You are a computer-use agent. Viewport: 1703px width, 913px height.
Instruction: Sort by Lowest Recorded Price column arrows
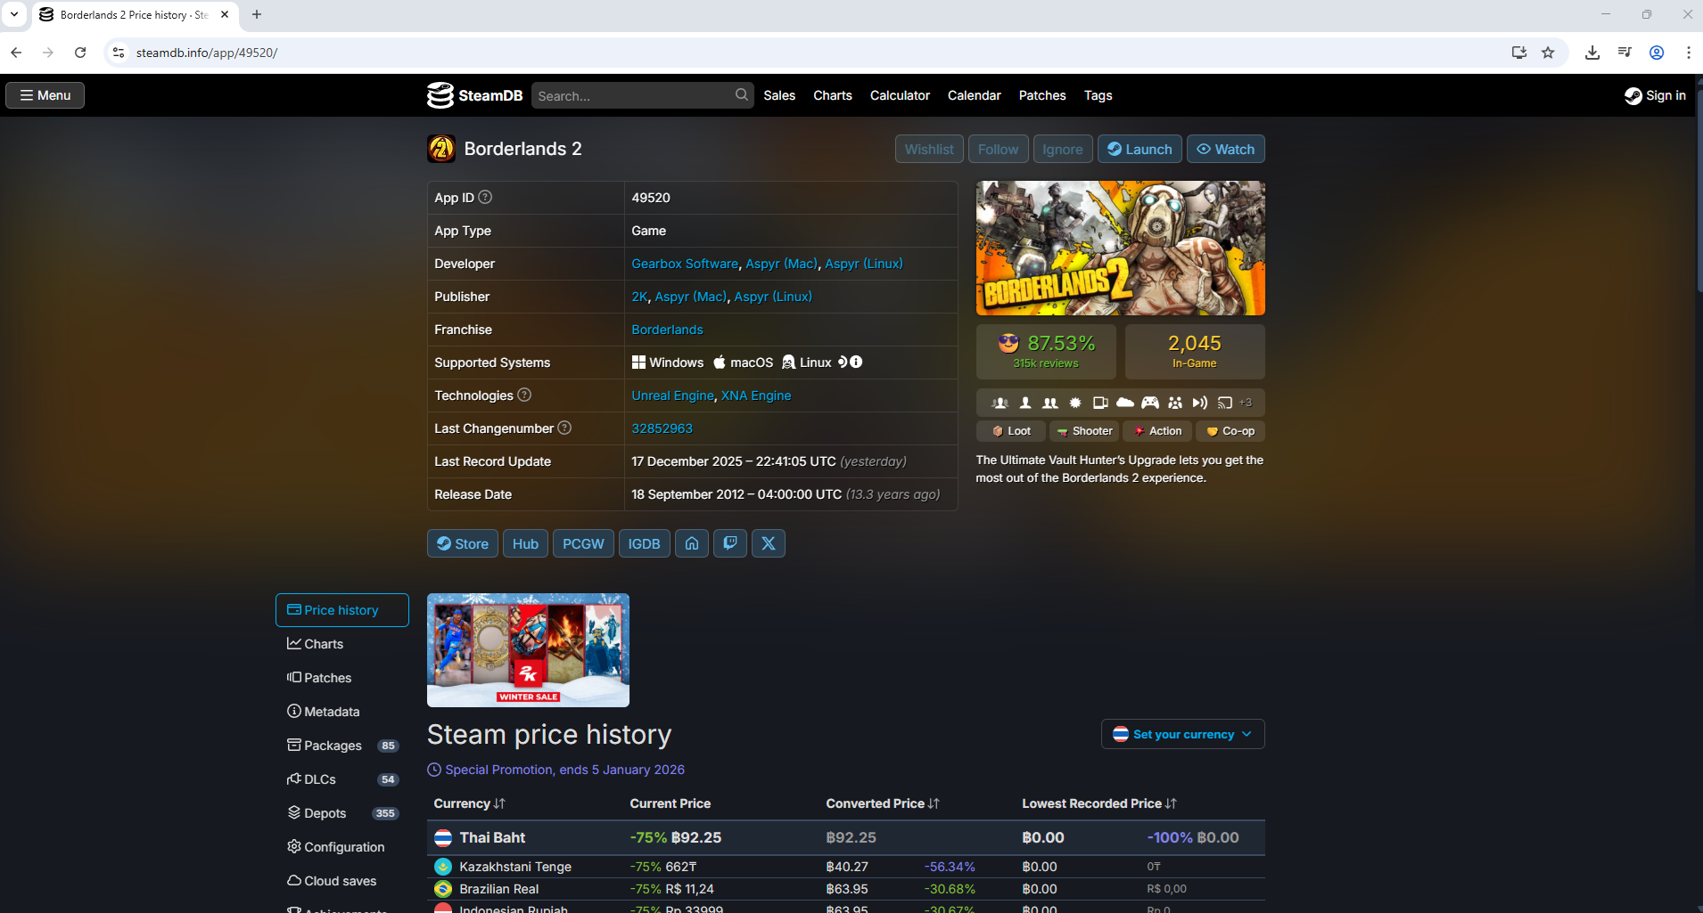click(x=1171, y=803)
